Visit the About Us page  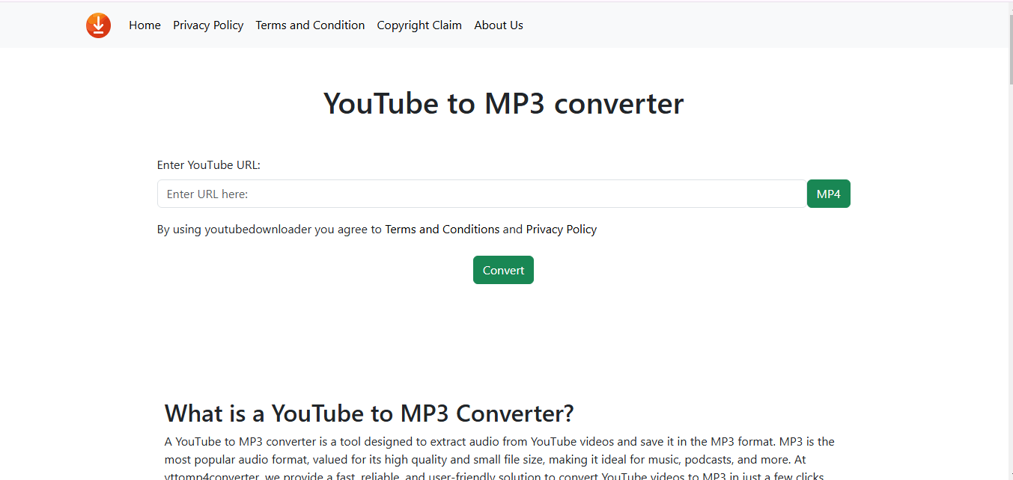pos(499,25)
